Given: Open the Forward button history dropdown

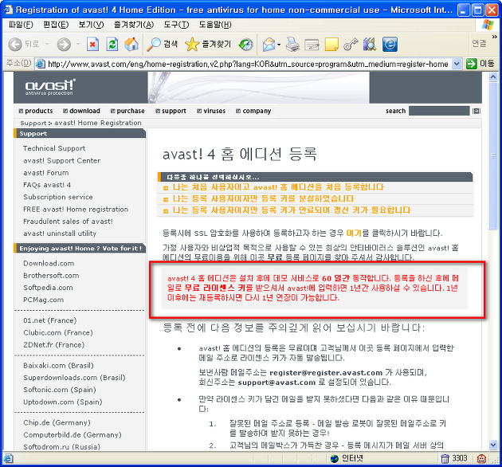Looking at the screenshot, I should [78, 44].
